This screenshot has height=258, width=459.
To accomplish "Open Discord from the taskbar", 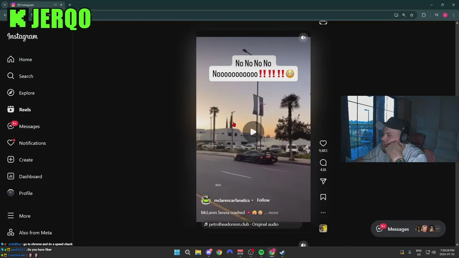I will click(209, 252).
